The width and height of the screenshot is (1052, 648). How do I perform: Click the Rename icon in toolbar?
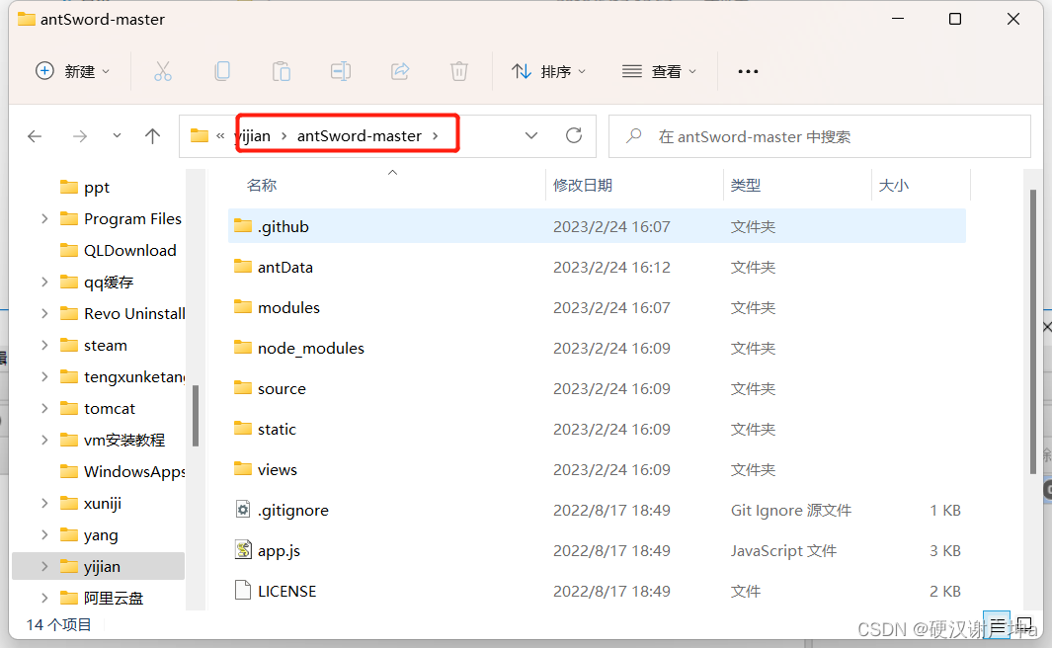point(341,71)
